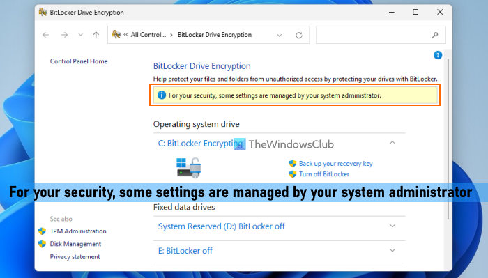Open recent locations dropdown arrow
The height and width of the screenshot is (278, 488).
tap(81, 35)
